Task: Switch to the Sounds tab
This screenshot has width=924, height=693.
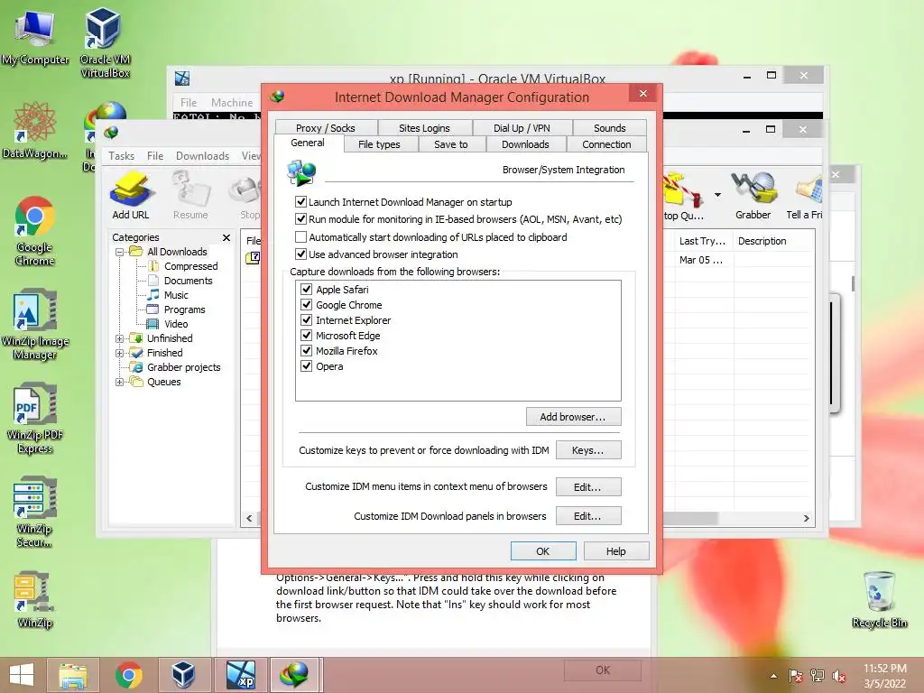Action: pos(609,128)
